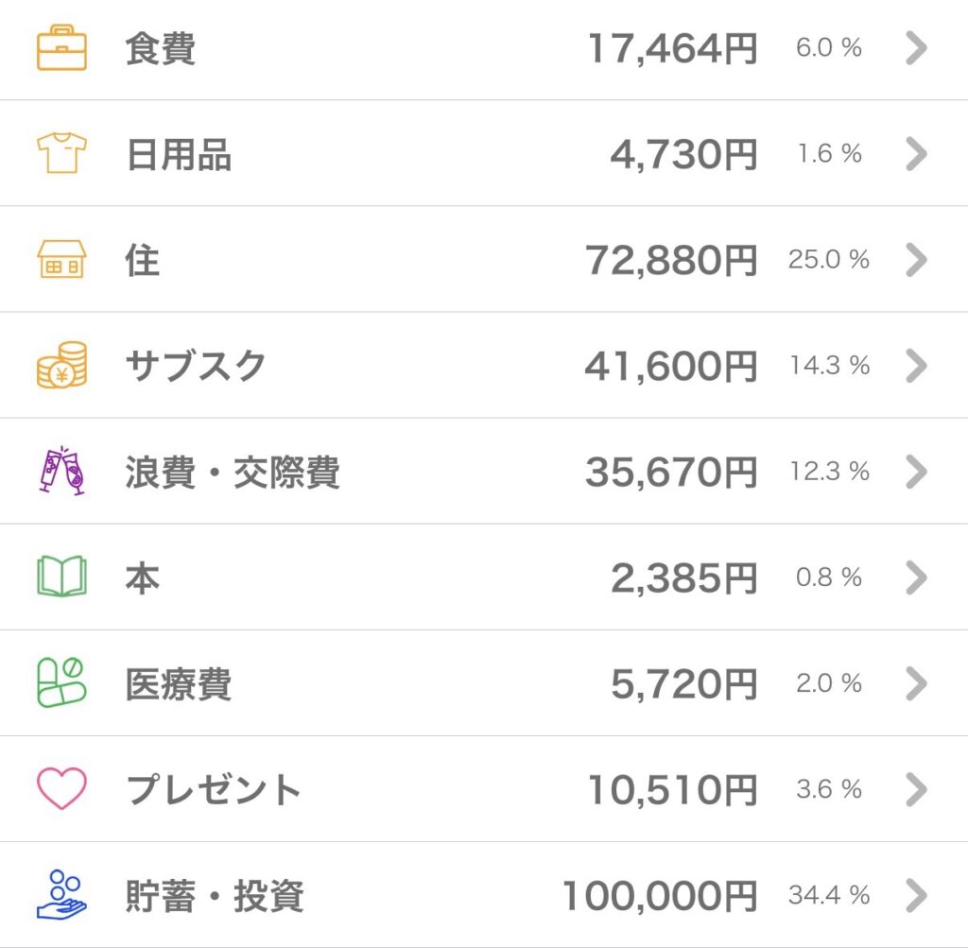Expand the 医療費 row chevron

coord(915,683)
